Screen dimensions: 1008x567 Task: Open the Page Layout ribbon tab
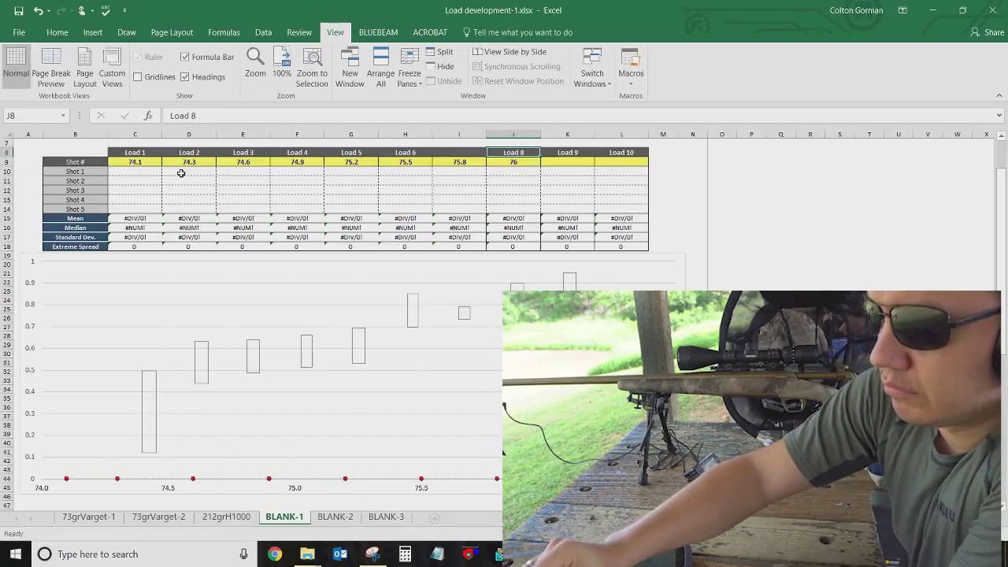click(172, 32)
